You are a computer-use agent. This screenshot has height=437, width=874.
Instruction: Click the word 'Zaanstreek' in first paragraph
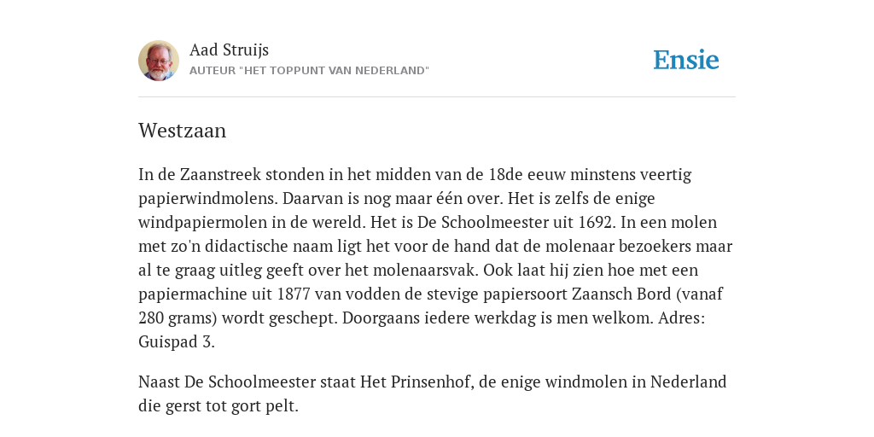tap(220, 174)
